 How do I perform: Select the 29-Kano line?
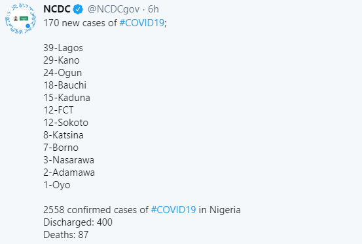[62, 60]
